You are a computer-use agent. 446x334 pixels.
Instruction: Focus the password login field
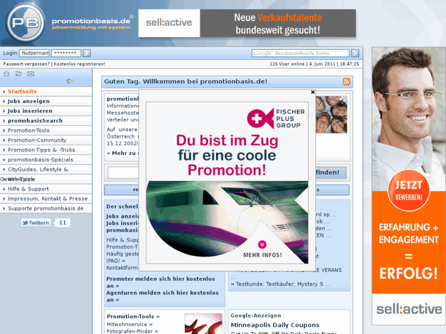click(66, 53)
